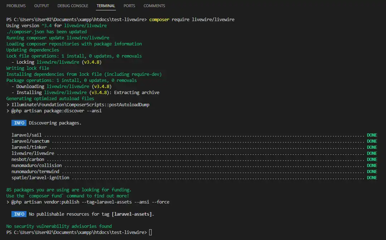Click the 'livewire/livewire' discovered package row
Image resolution: width=386 pixels, height=240 pixels.
(x=194, y=153)
